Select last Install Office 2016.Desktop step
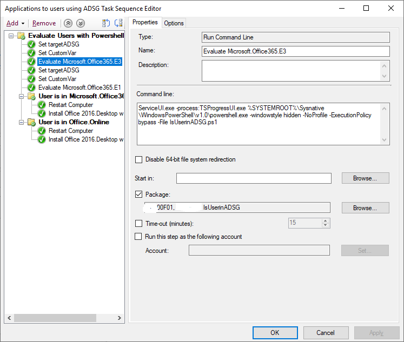 (x=86, y=139)
